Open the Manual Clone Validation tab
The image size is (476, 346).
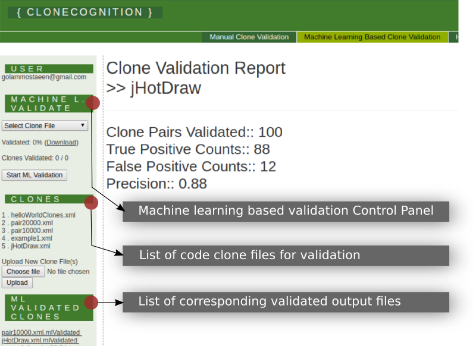tap(249, 37)
